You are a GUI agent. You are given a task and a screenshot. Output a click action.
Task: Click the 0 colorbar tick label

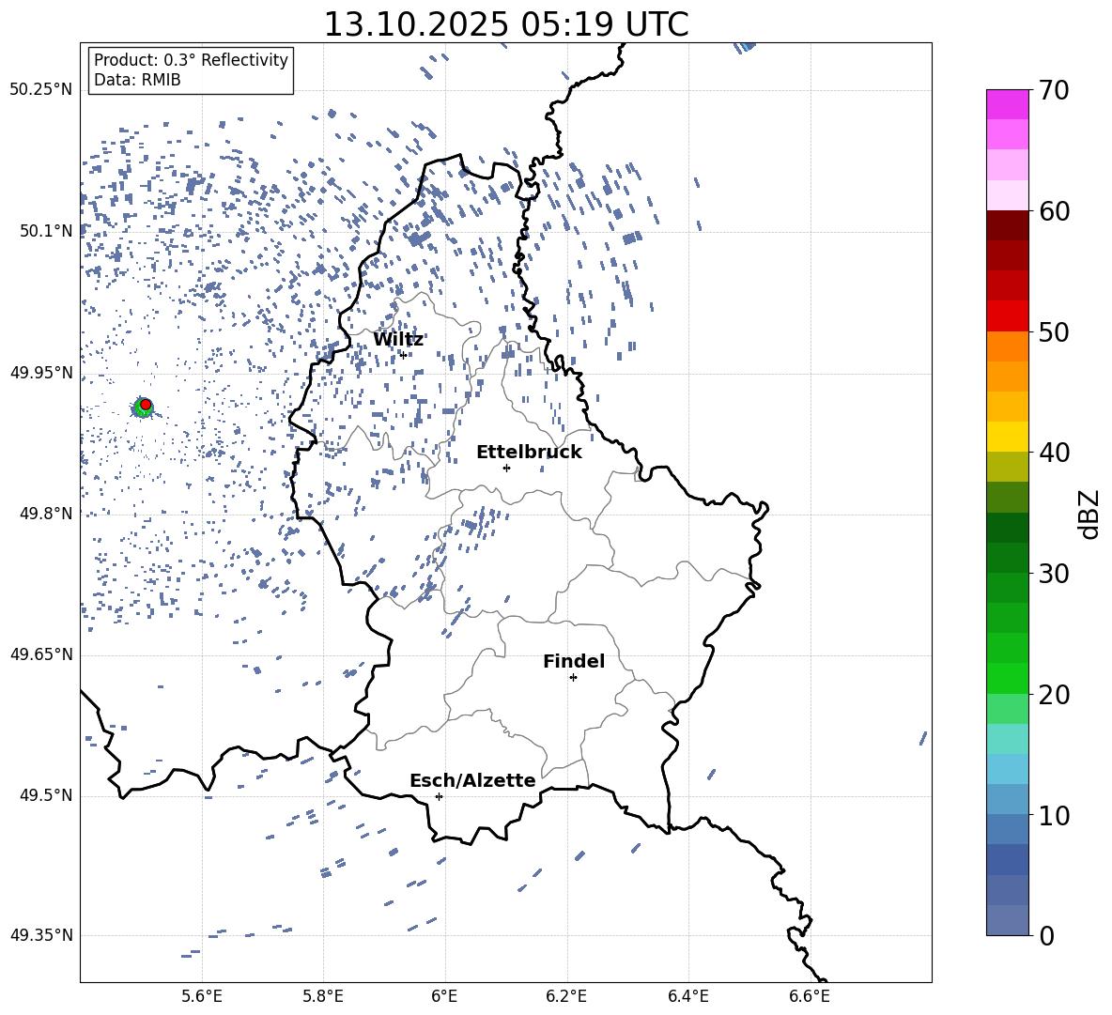pos(1046,935)
